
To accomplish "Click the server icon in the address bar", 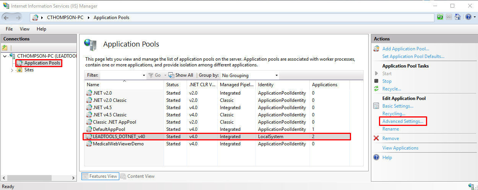I will click(x=36, y=18).
